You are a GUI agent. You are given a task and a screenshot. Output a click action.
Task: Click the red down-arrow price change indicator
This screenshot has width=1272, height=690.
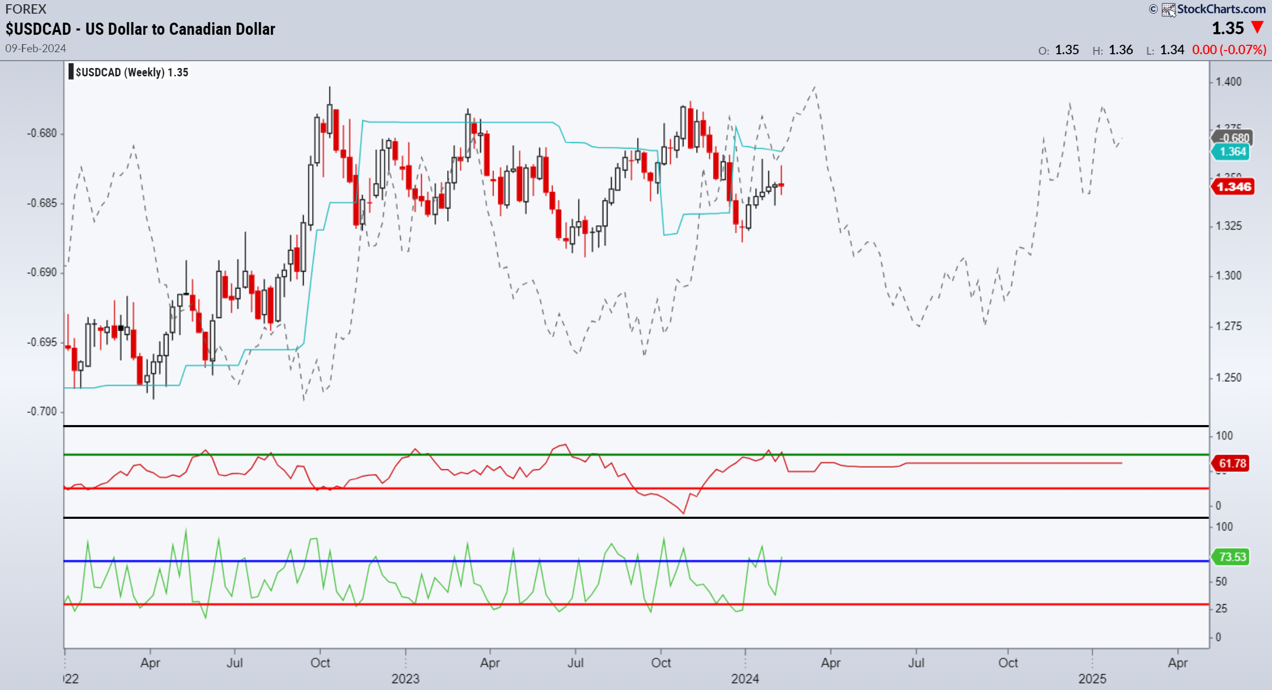(1258, 27)
